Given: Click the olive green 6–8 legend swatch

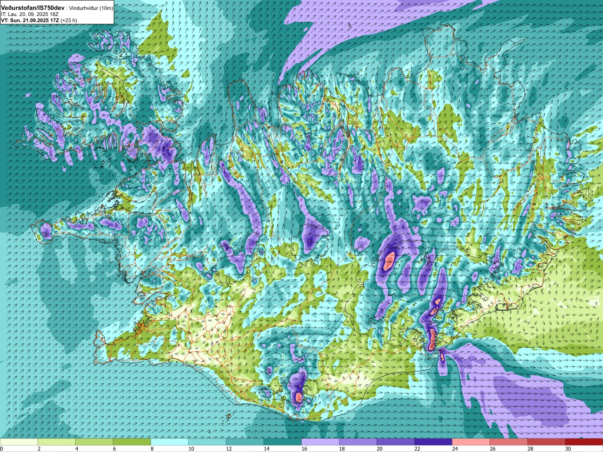Looking at the screenshot, I should (132, 442).
